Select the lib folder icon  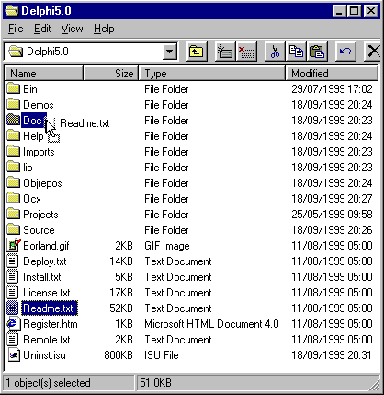13,168
